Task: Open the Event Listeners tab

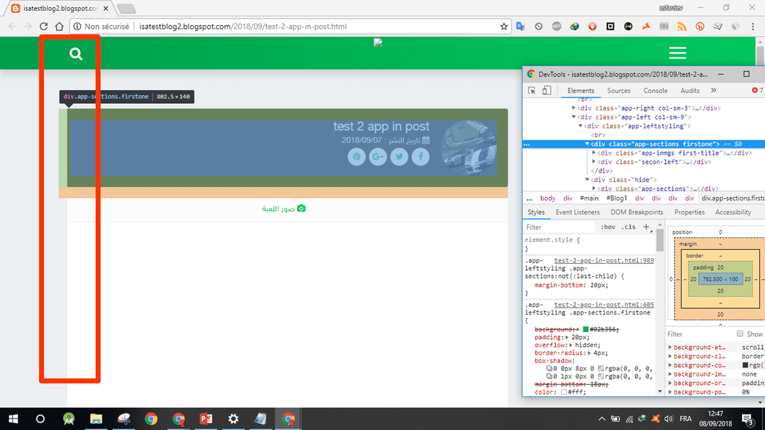Action: pos(578,212)
